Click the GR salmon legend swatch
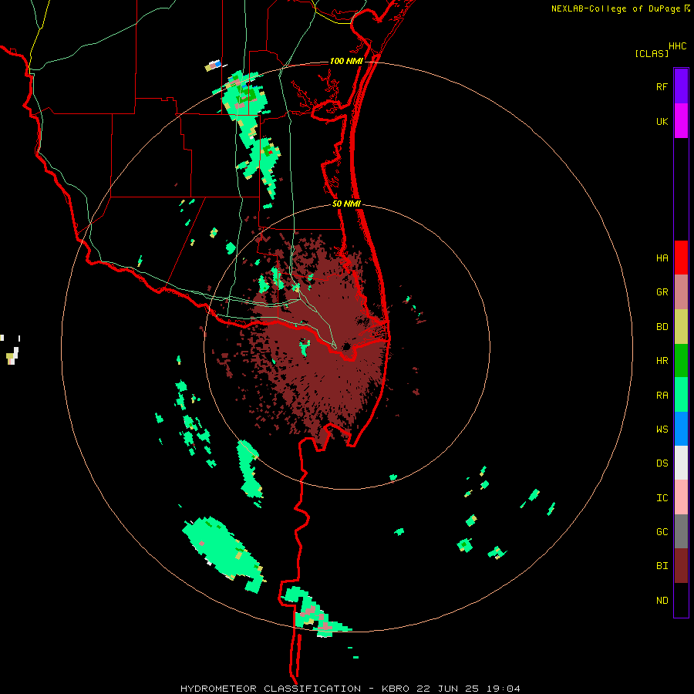694x694 pixels. (681, 292)
